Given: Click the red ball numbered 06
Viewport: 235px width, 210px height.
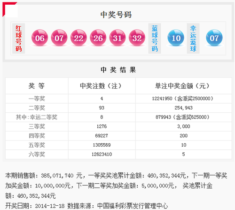Looking at the screenshot, I should (39, 38).
